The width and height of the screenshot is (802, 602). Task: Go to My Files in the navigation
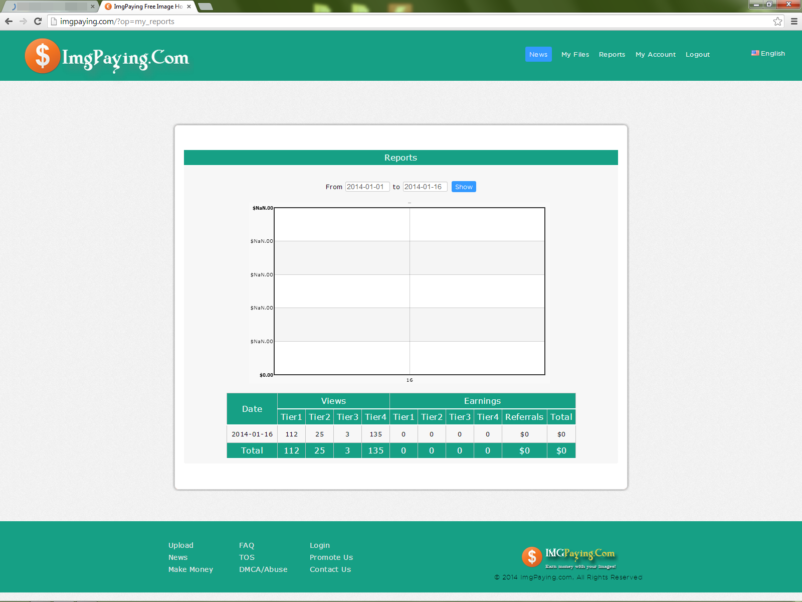pos(575,54)
